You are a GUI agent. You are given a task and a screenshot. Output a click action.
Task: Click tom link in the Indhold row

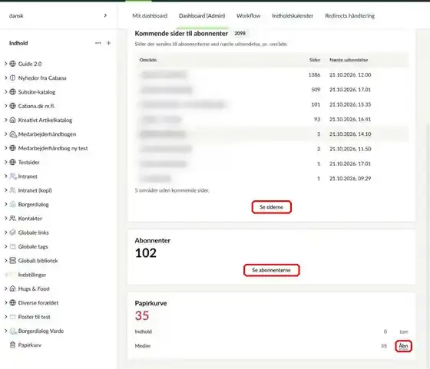click(x=404, y=331)
